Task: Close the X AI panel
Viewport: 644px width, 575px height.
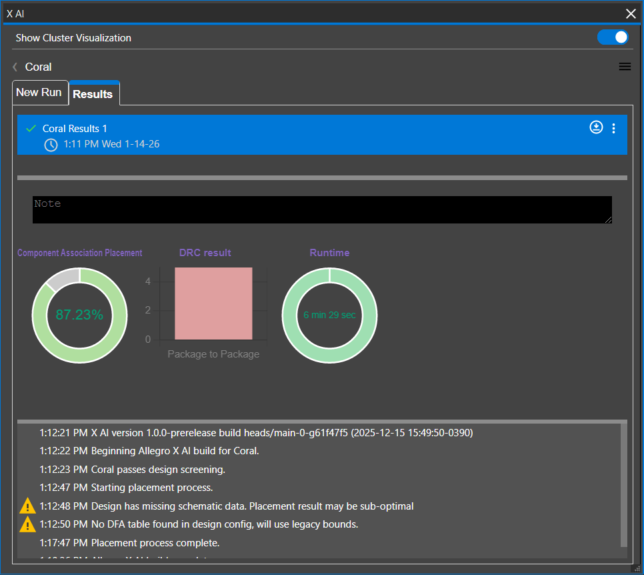Action: pos(631,13)
